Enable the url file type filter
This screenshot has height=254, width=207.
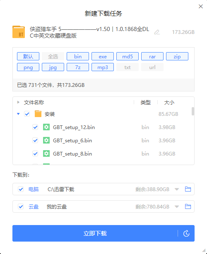coord(152,67)
